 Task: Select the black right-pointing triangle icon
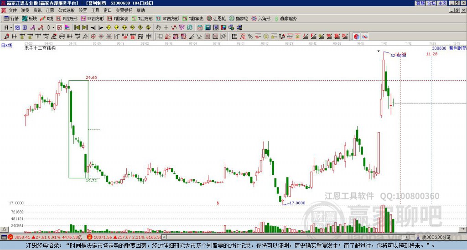tap(101, 28)
